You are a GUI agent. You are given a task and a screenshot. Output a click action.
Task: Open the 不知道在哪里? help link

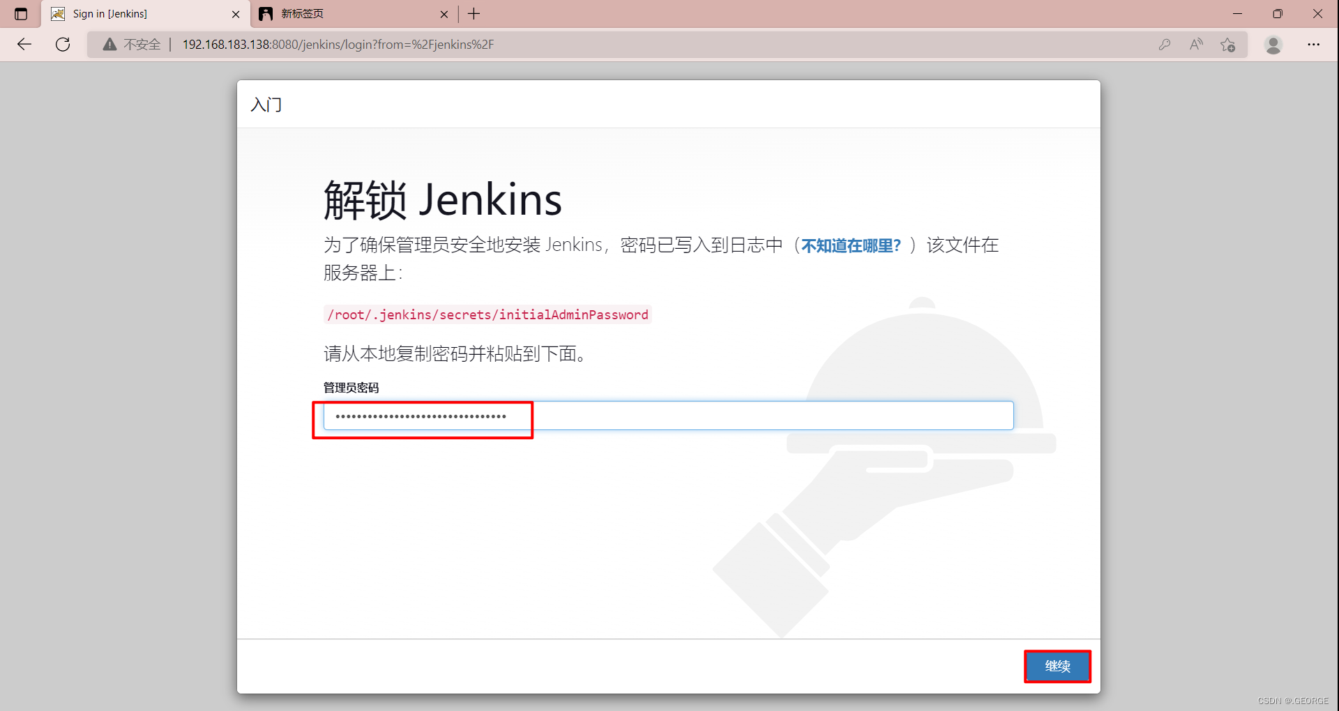click(x=851, y=245)
